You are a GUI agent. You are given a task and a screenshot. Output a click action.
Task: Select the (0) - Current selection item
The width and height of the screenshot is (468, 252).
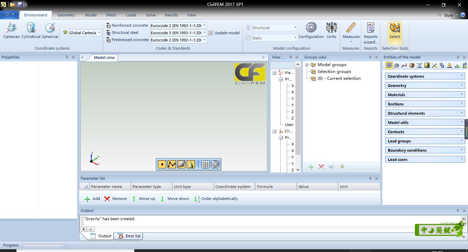(339, 78)
